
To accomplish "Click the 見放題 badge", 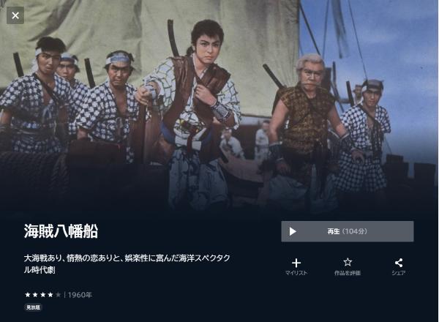I will [x=33, y=307].
